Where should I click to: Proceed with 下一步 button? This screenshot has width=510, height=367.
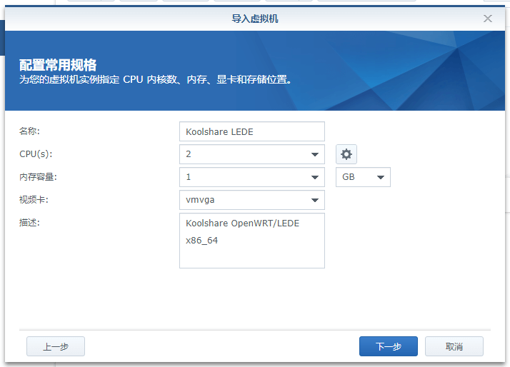(x=389, y=346)
